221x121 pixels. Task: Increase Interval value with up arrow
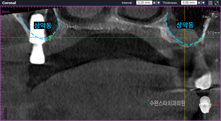154,3
